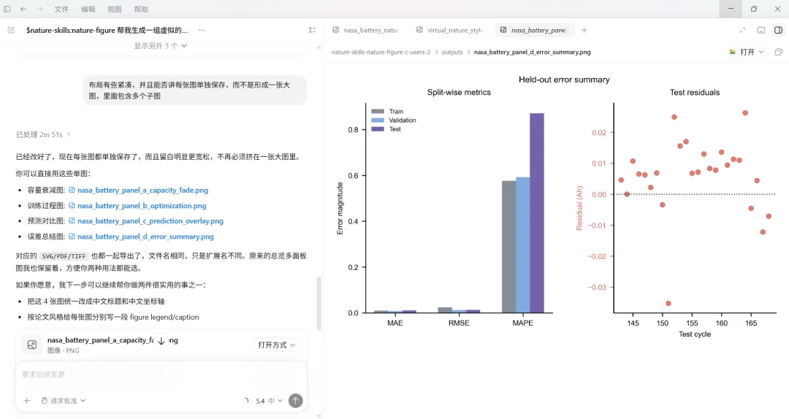Click the Train gray legend swatch
The image size is (789, 419).
pos(378,112)
